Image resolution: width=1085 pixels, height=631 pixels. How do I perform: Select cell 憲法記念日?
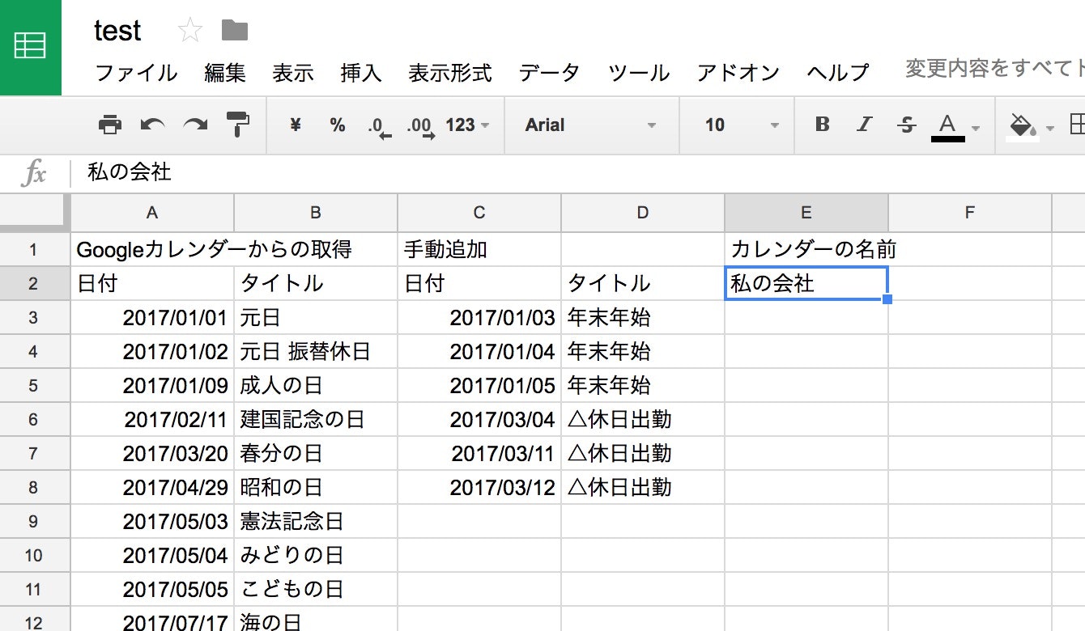pos(316,521)
